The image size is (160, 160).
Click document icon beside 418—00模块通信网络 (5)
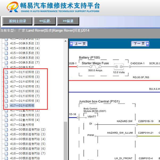[x=6, y=144]
